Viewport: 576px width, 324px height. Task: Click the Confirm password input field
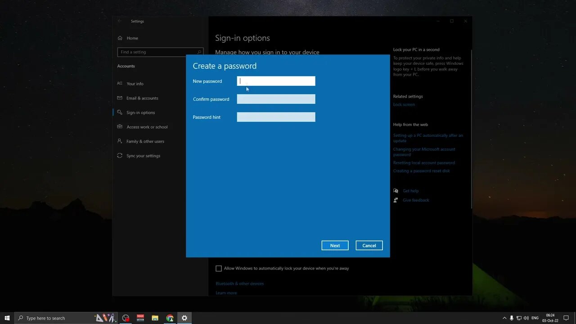click(x=276, y=99)
